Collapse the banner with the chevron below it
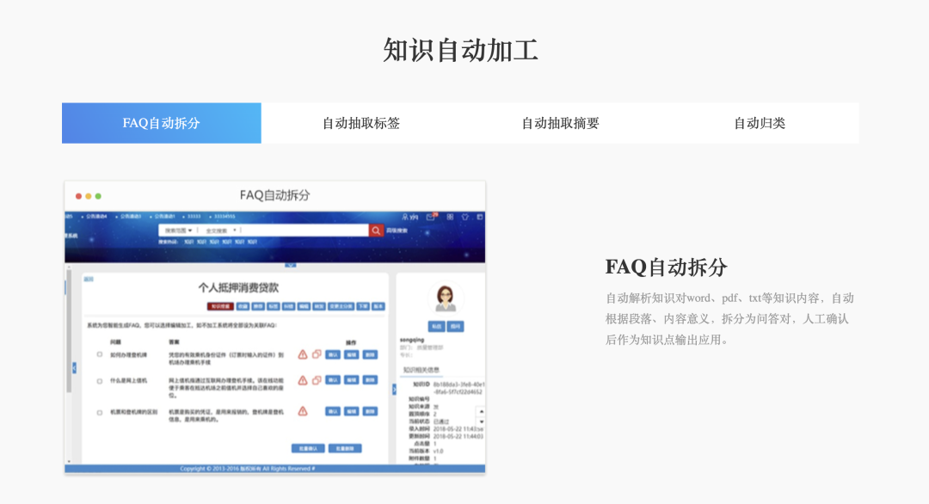 tap(291, 265)
